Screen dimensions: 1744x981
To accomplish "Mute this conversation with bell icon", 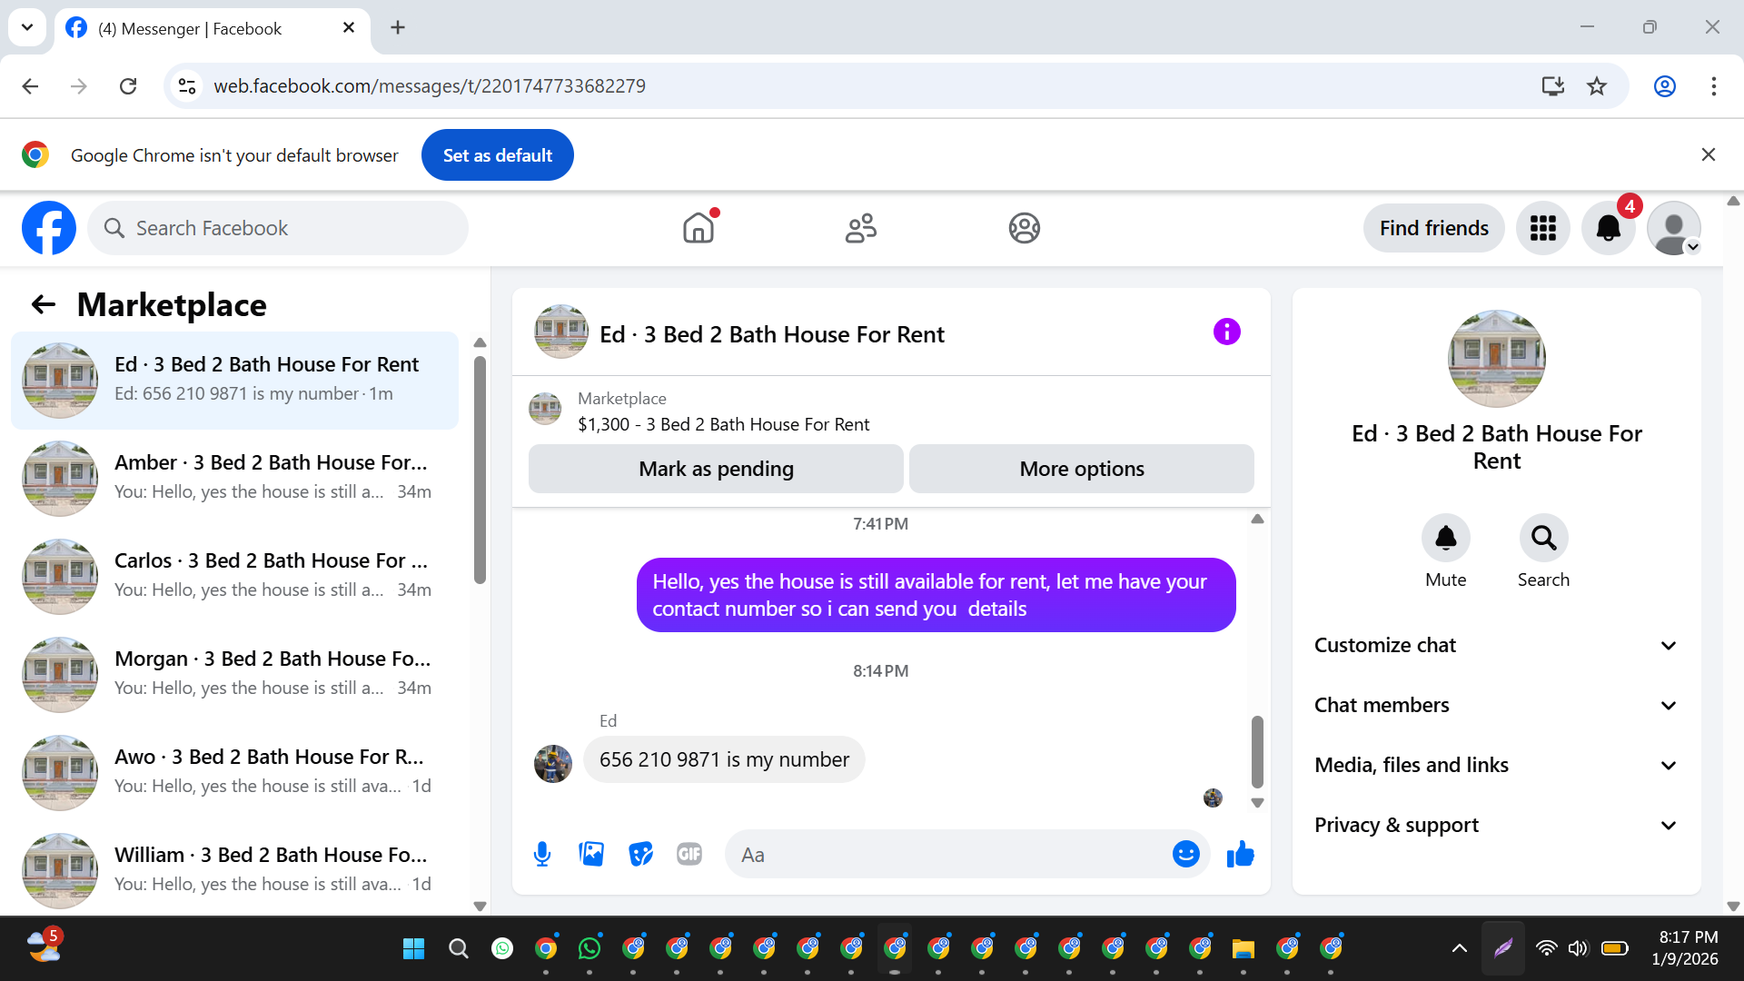I will [x=1445, y=539].
